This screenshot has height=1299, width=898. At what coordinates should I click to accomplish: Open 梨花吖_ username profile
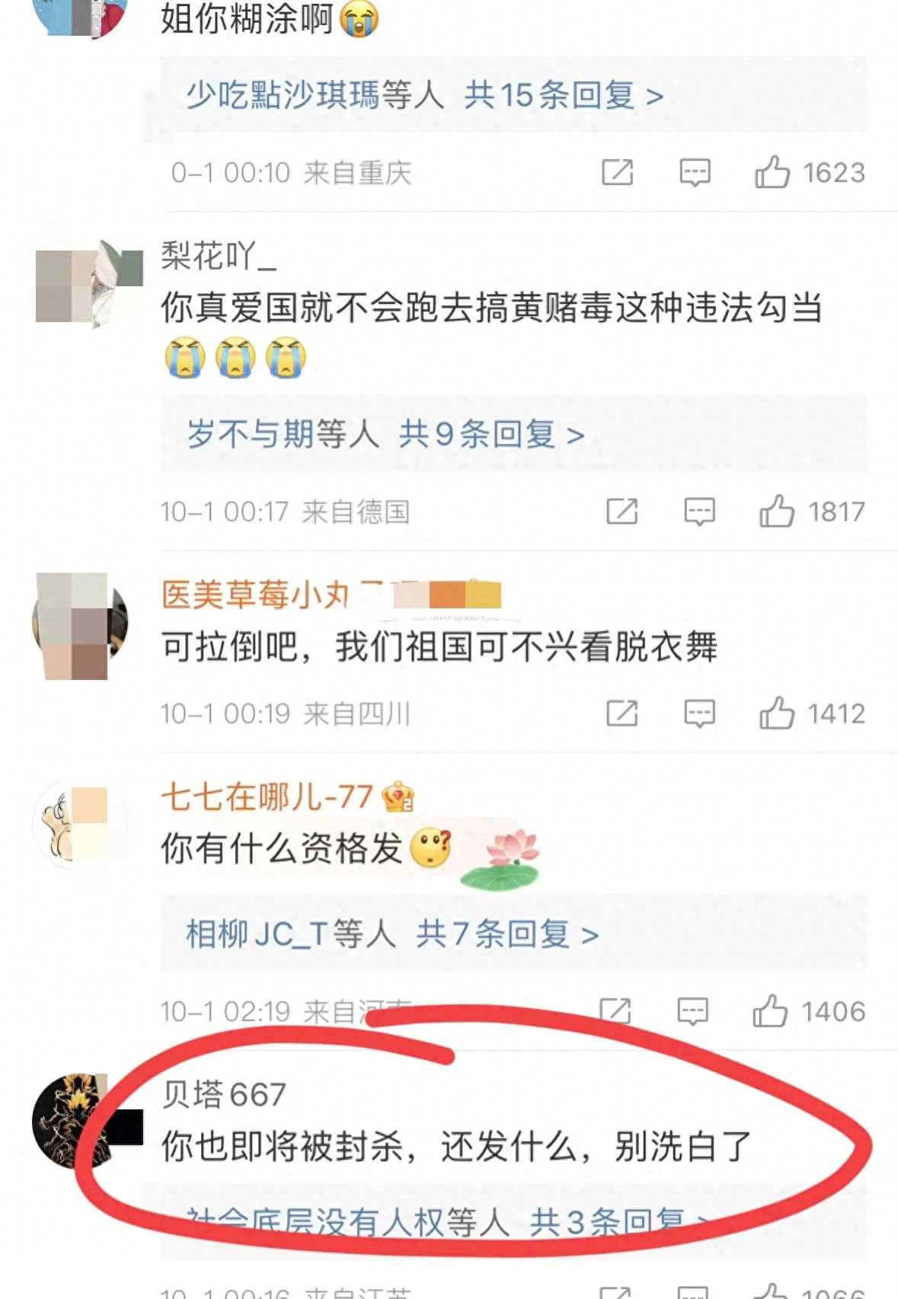click(x=219, y=256)
